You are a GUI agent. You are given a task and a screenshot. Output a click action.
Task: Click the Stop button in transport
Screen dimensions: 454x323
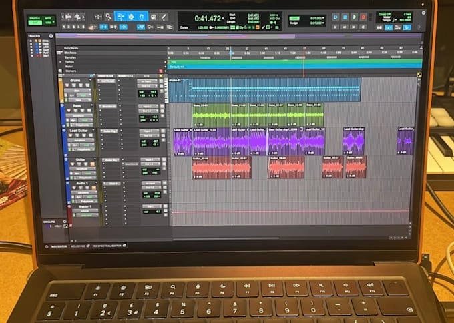tap(345, 17)
